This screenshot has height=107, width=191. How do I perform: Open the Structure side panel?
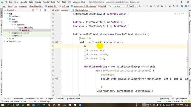(1, 64)
